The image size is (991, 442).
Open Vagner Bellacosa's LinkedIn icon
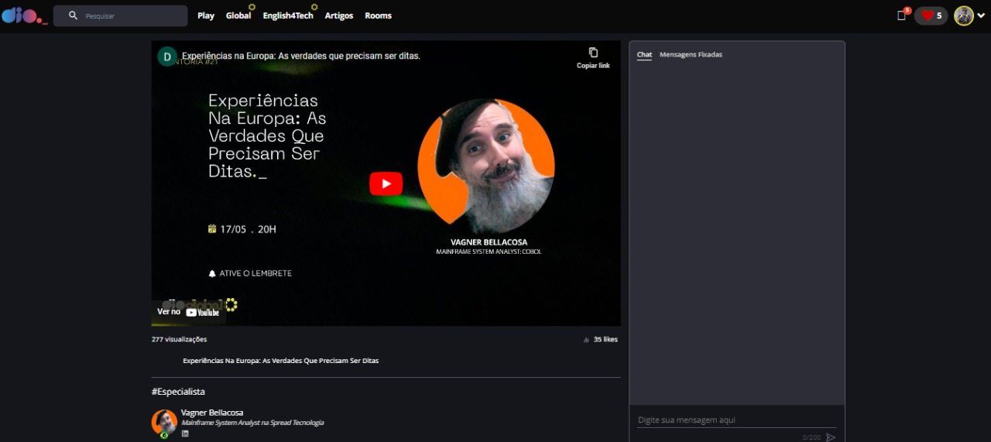185,433
